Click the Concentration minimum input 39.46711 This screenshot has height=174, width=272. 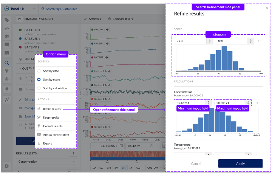coord(190,103)
